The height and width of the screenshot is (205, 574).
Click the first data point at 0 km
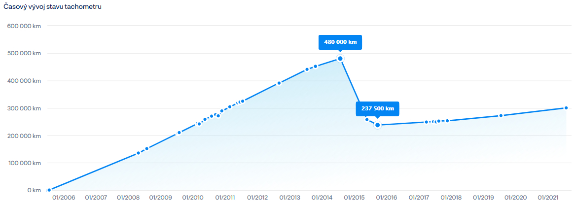point(49,190)
